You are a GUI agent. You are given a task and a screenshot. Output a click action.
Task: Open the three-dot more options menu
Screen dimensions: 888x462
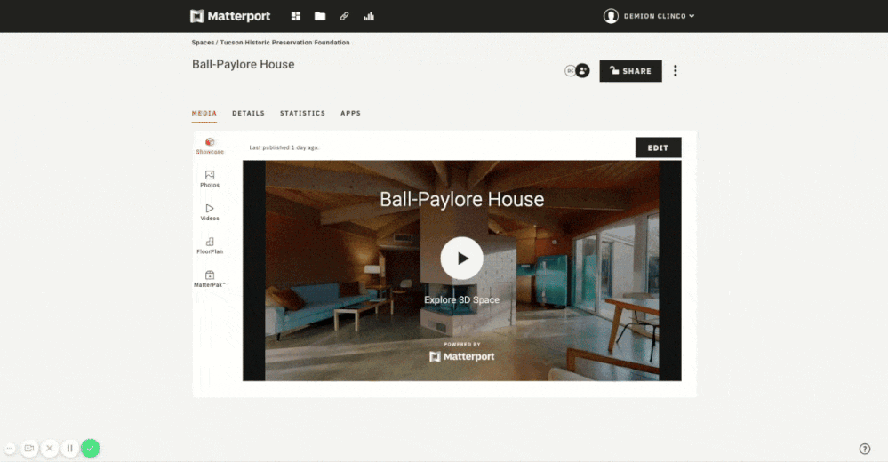point(675,71)
